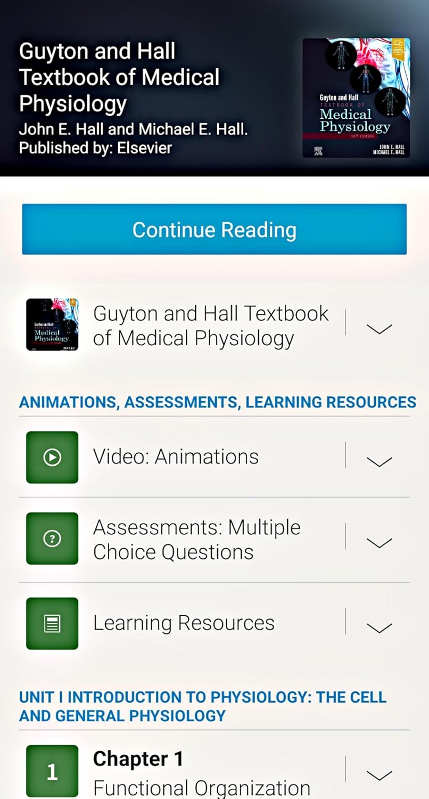Tap the Continue Reading button
This screenshot has width=429, height=799.
point(214,230)
